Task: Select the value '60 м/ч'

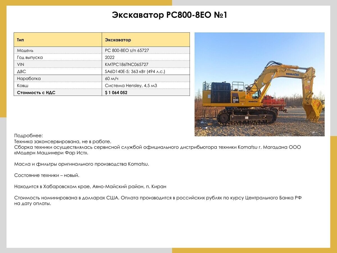Action: tap(111, 78)
